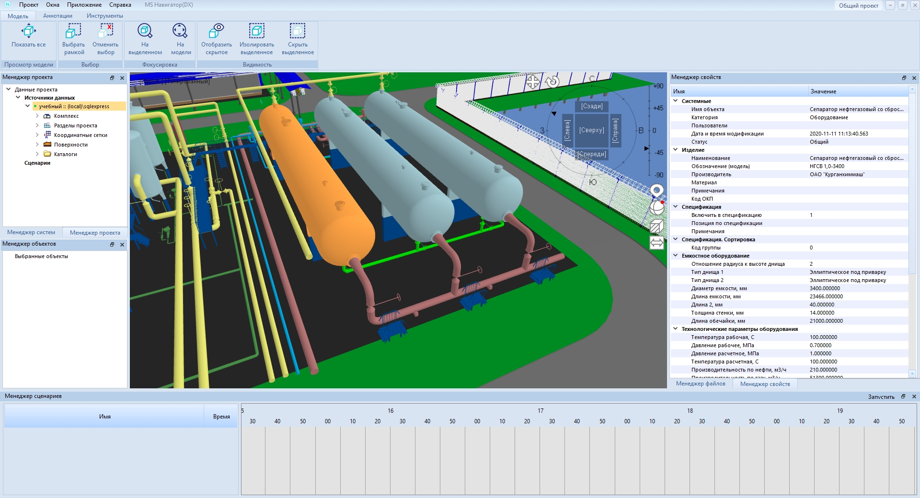Collapse the Системные property group
Viewport: 920px width, 498px height.
676,101
